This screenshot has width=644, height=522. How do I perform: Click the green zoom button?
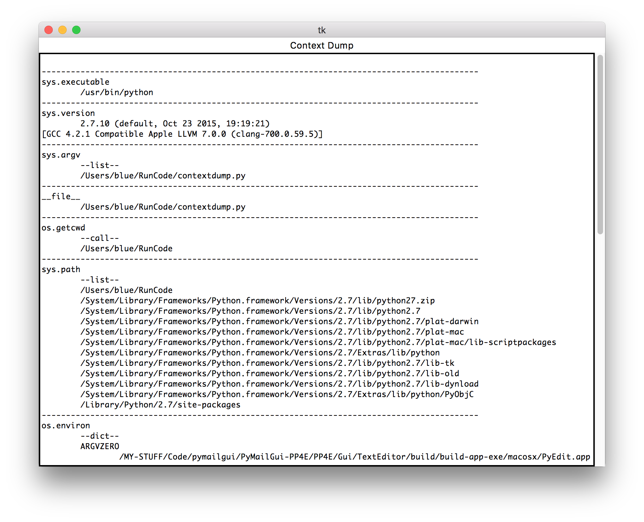(x=76, y=30)
